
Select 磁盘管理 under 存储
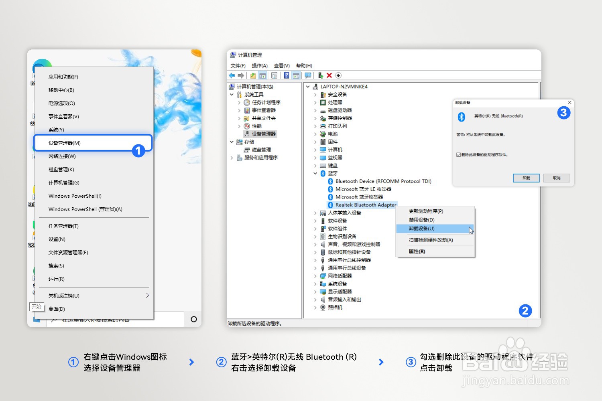tap(258, 150)
